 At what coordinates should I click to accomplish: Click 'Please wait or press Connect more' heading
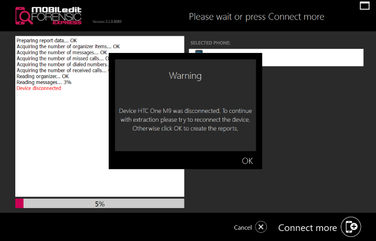[x=257, y=17]
